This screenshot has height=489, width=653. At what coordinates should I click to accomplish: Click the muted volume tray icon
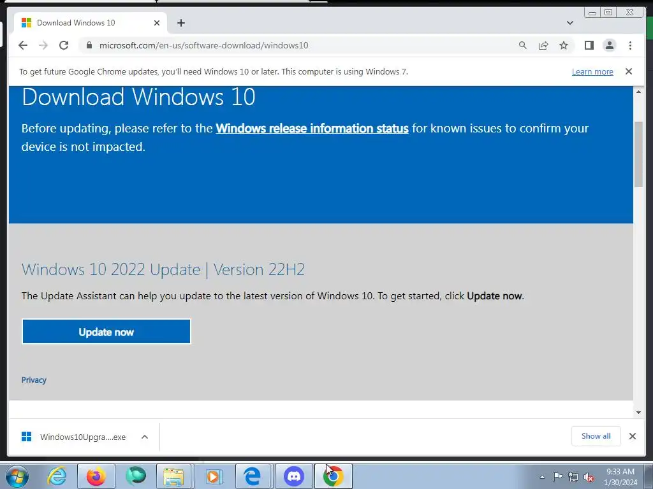point(589,477)
